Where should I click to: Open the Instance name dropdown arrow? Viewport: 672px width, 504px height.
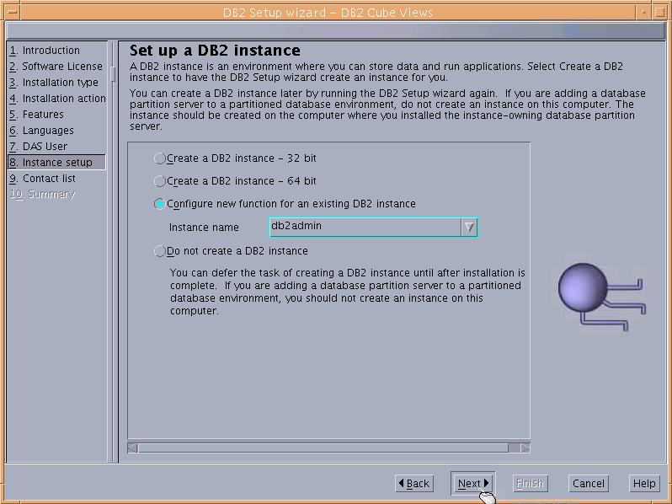469,227
